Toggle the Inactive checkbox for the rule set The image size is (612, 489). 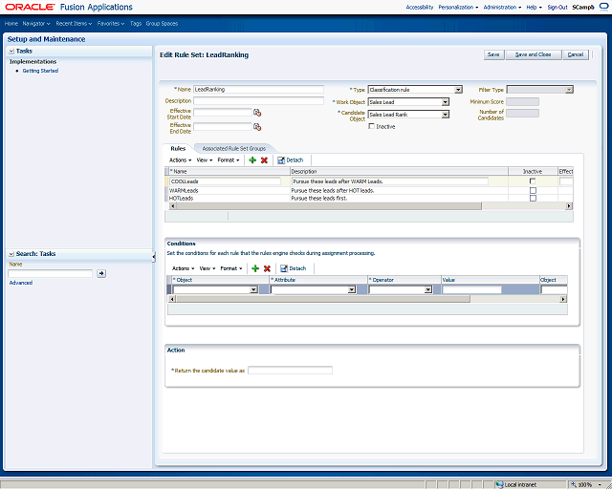[372, 126]
